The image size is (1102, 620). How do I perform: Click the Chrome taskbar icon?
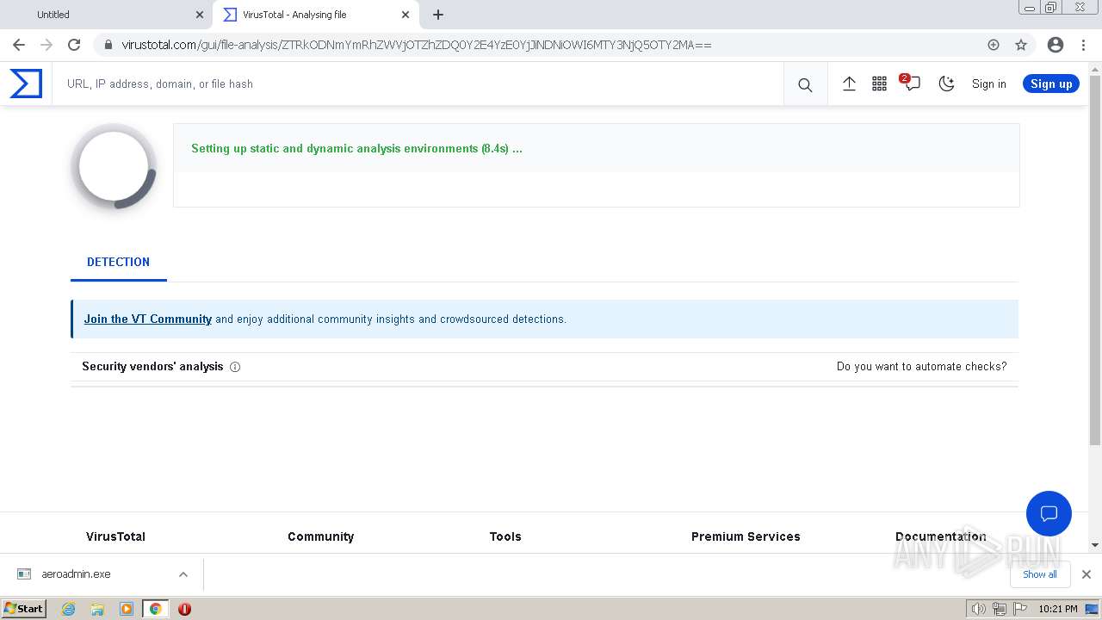(x=155, y=609)
